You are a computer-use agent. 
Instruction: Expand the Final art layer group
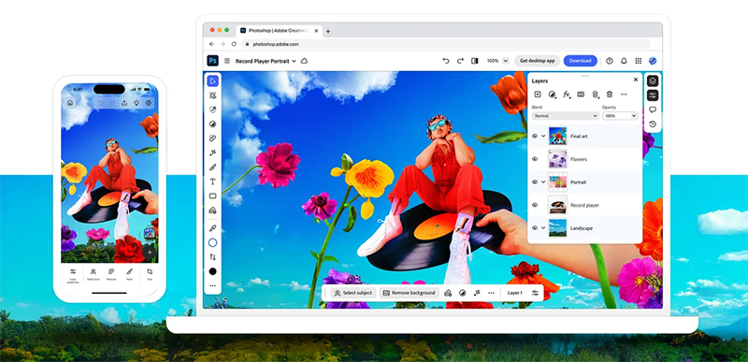pyautogui.click(x=543, y=136)
